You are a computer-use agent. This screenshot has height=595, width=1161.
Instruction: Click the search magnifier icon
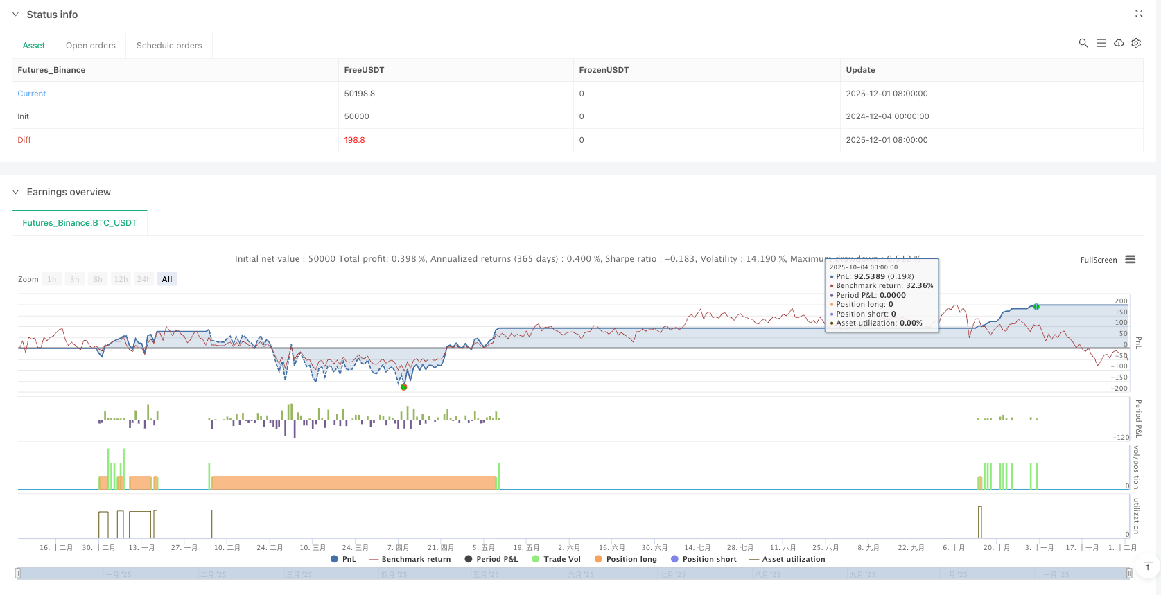point(1083,43)
